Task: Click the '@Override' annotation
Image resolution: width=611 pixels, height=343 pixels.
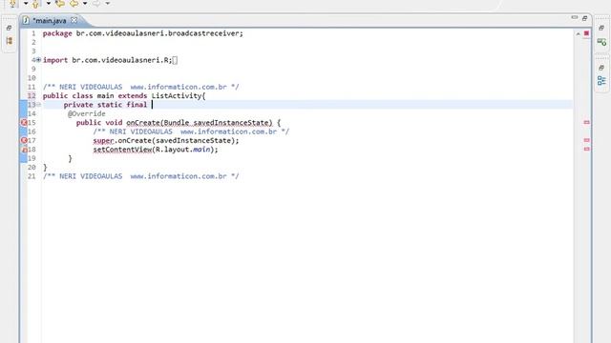Action: (x=87, y=114)
